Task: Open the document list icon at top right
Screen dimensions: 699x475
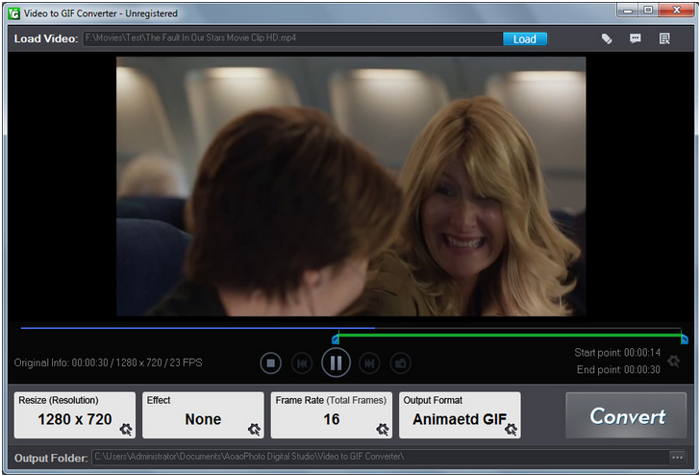Action: pyautogui.click(x=664, y=38)
